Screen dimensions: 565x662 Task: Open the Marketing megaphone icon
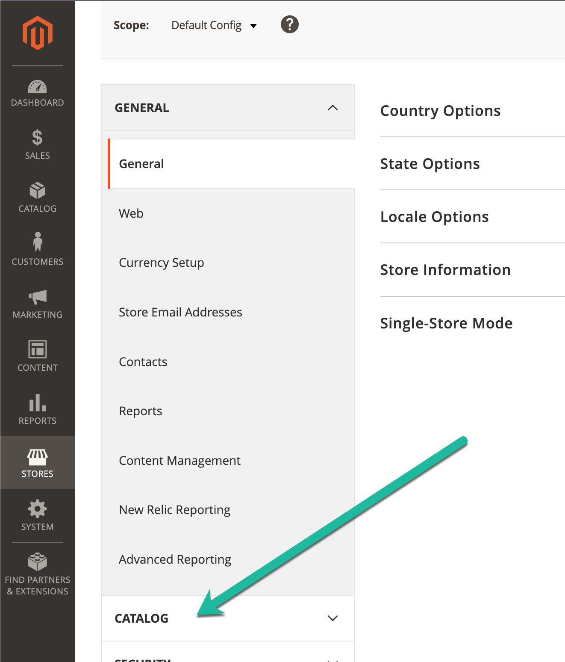(38, 304)
